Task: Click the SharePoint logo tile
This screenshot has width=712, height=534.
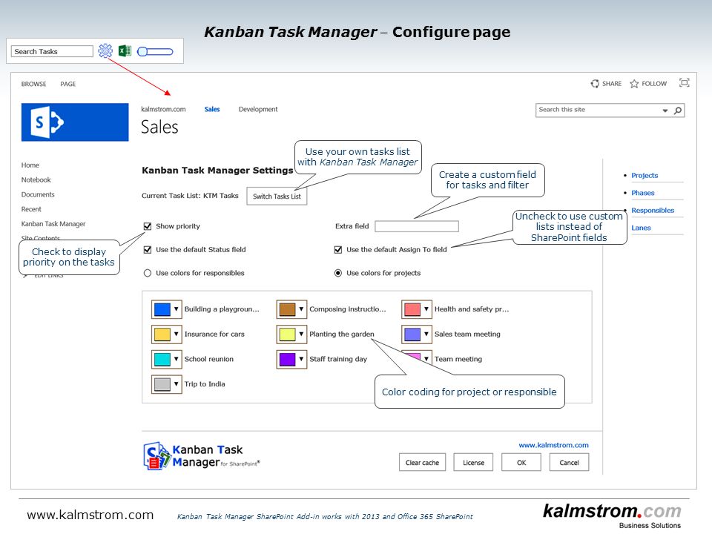Action: pos(75,122)
